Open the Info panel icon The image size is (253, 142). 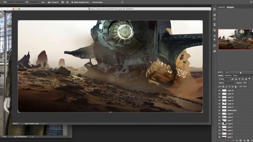(214, 19)
